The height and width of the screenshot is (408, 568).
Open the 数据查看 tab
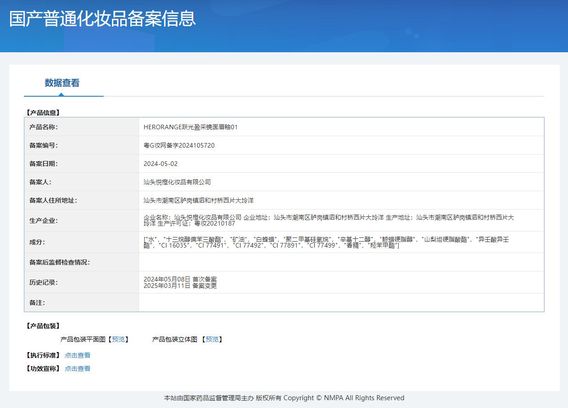tap(62, 83)
